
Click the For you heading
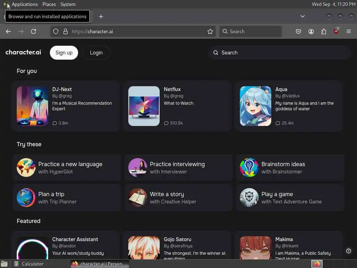26,71
